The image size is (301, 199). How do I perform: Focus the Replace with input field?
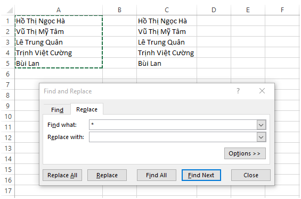pos(173,137)
